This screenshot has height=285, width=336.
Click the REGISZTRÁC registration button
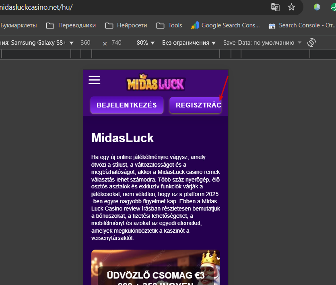point(195,105)
